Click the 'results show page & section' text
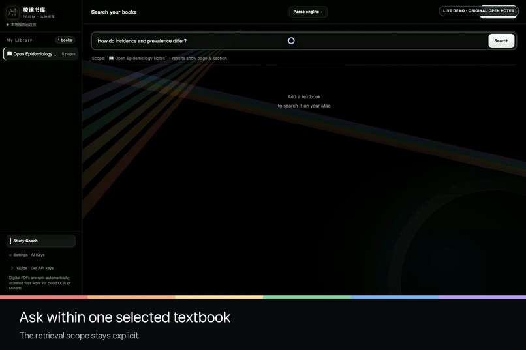Screen dimensions: 526x350 199,58
